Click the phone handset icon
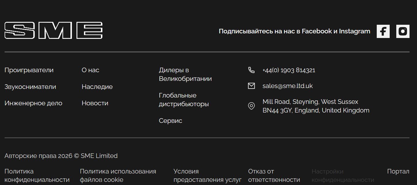Image resolution: width=417 pixels, height=185 pixels. point(251,70)
